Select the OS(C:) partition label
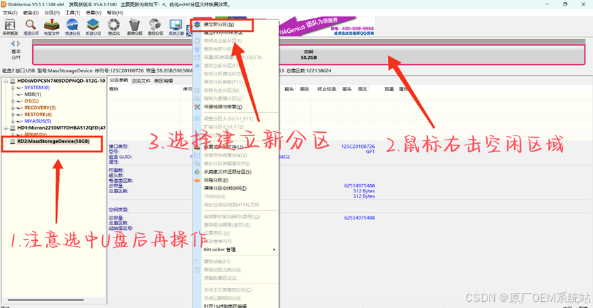Image resolution: width=593 pixels, height=308 pixels. tap(32, 101)
